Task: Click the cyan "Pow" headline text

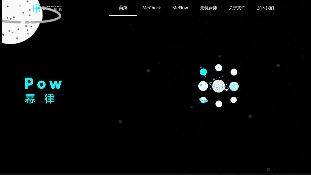Action: [44, 83]
